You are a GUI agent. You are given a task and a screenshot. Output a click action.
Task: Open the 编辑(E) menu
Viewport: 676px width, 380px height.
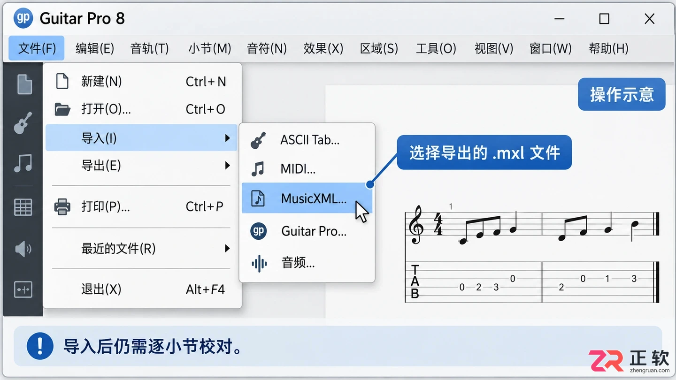coord(94,48)
